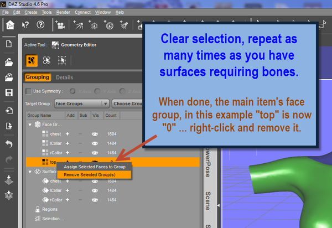
Task: Click the New Scene file icon in sidebar
Action: [9, 44]
